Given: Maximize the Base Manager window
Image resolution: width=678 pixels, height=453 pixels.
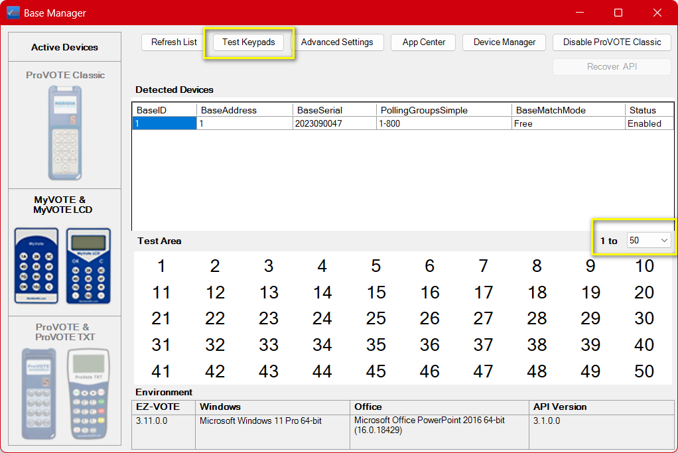Looking at the screenshot, I should pyautogui.click(x=618, y=13).
